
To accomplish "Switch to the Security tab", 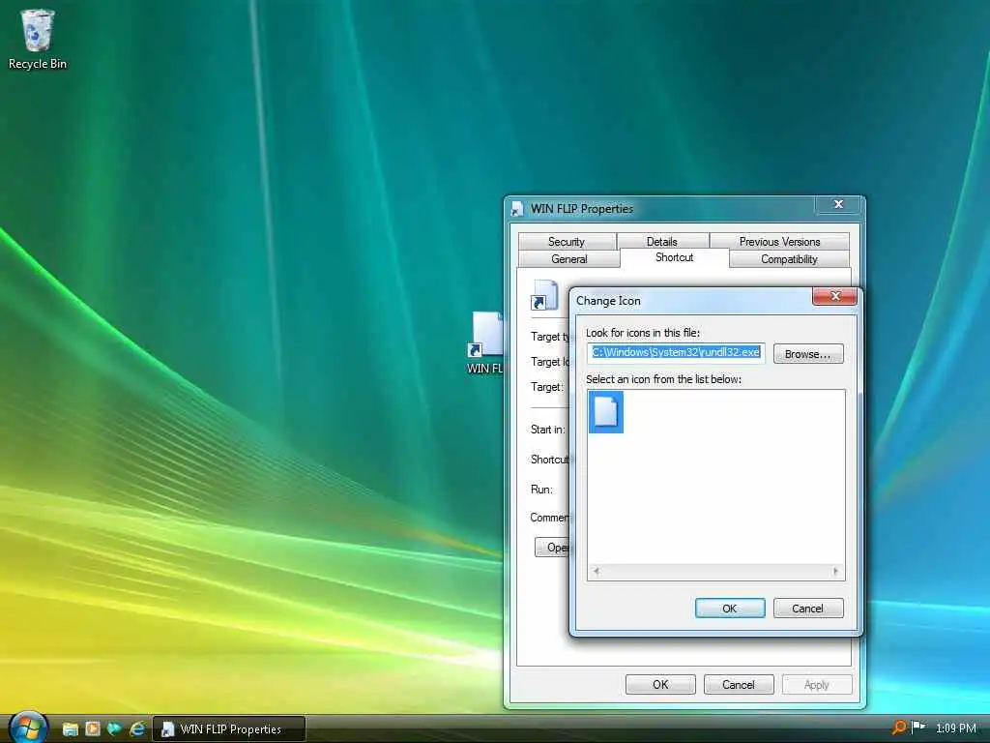I will [x=567, y=241].
